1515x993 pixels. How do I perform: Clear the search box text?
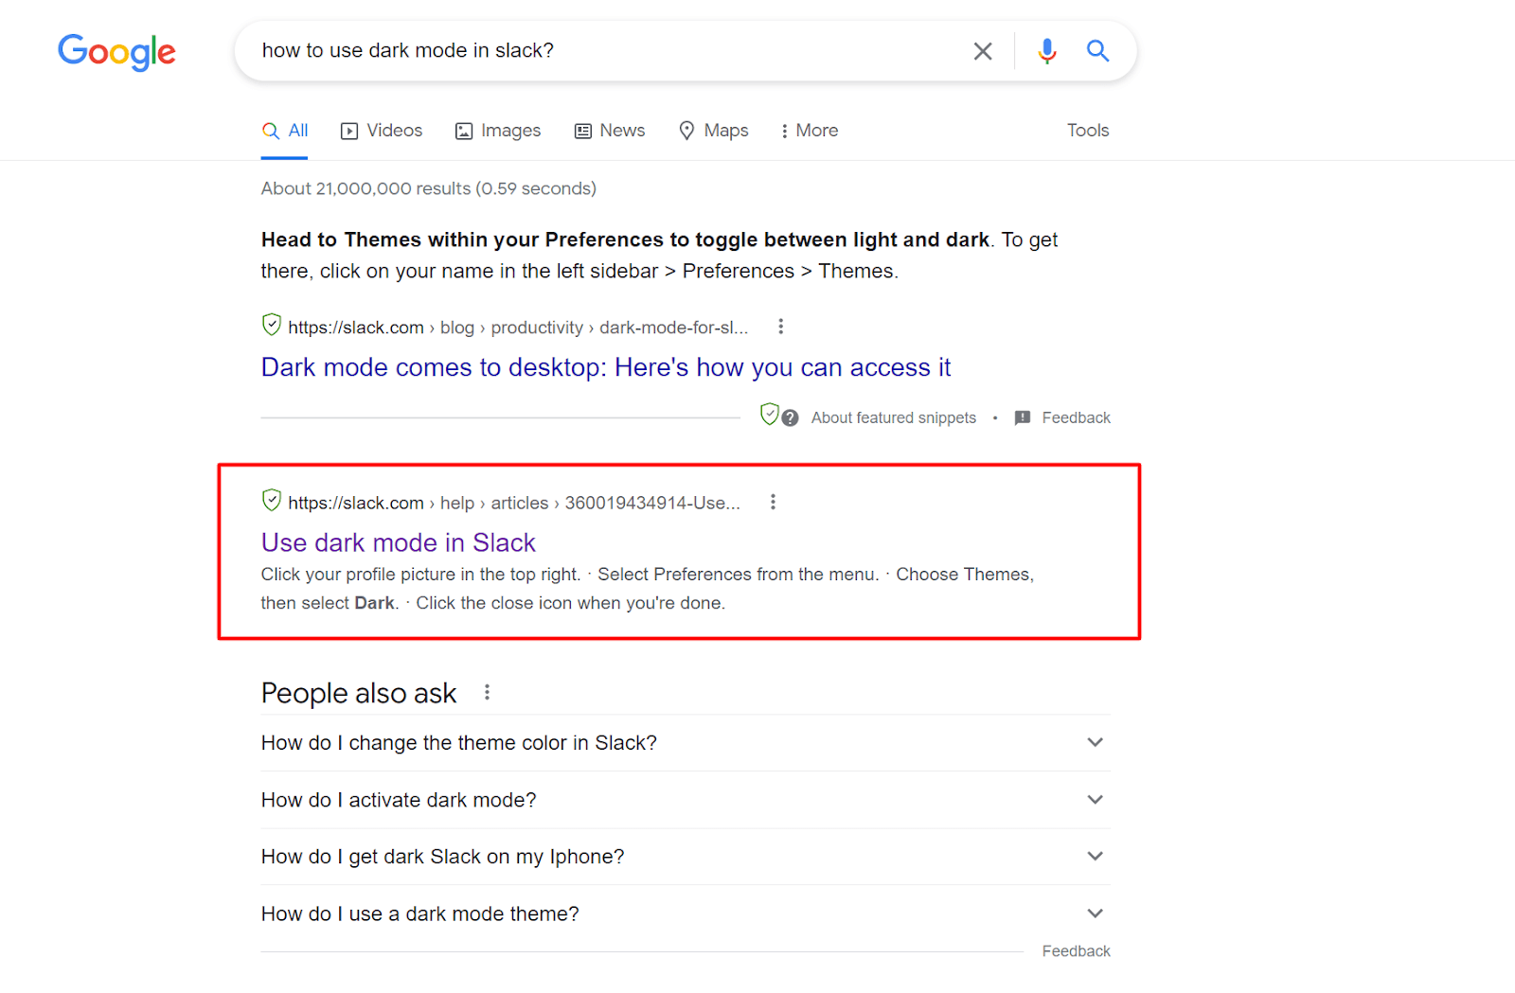pos(983,51)
